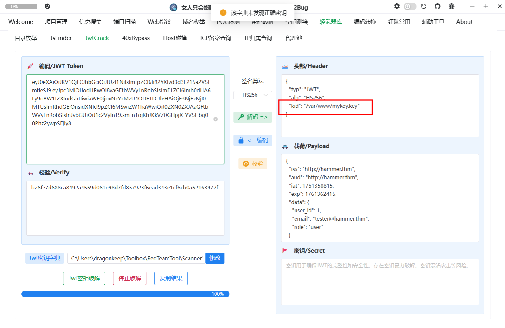Open the settings gear icon
The height and width of the screenshot is (328, 505).
pos(397,6)
